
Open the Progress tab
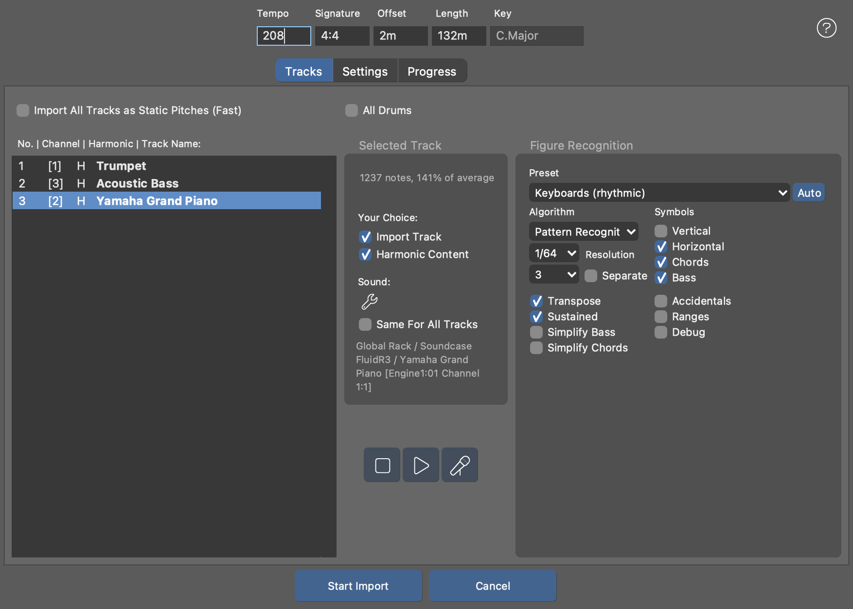[432, 72]
